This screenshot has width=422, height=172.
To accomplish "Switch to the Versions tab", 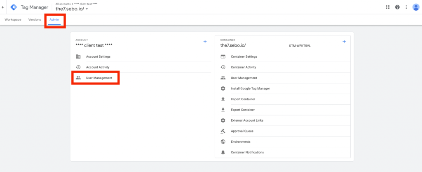I will [35, 20].
